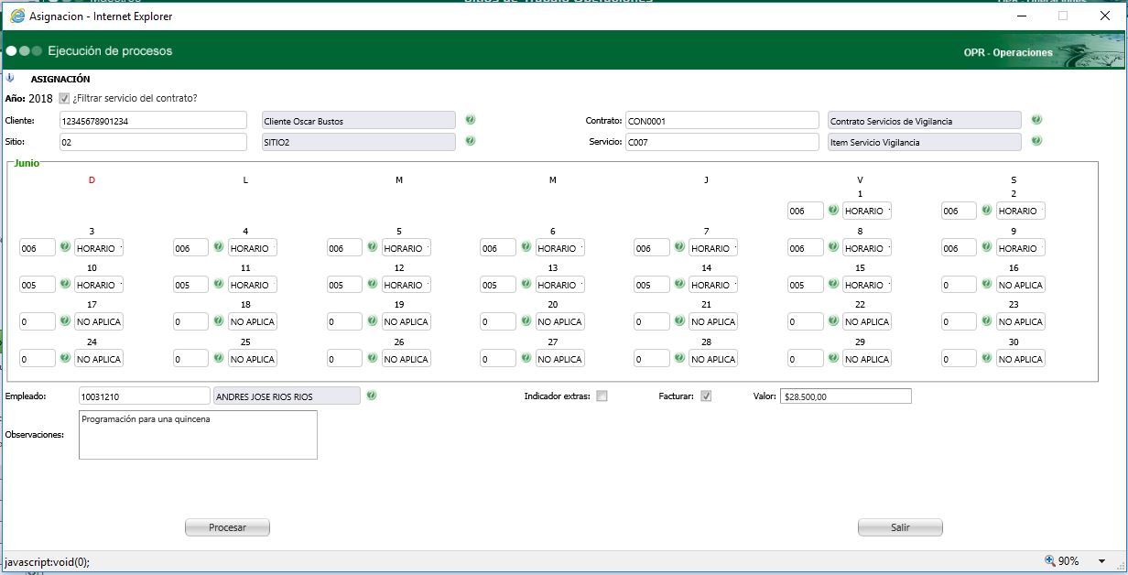Screen dimensions: 1128x575
Task: Open the lookup icon beside employee name
Action: tap(372, 396)
